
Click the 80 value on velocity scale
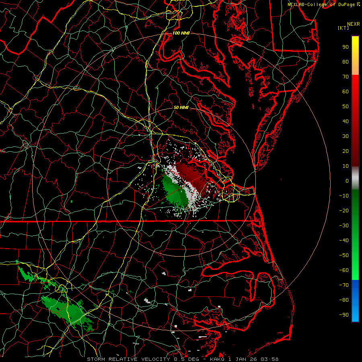[346, 62]
